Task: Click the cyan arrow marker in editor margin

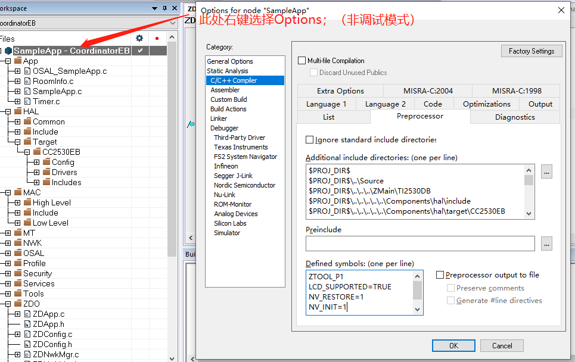Action: (x=191, y=124)
